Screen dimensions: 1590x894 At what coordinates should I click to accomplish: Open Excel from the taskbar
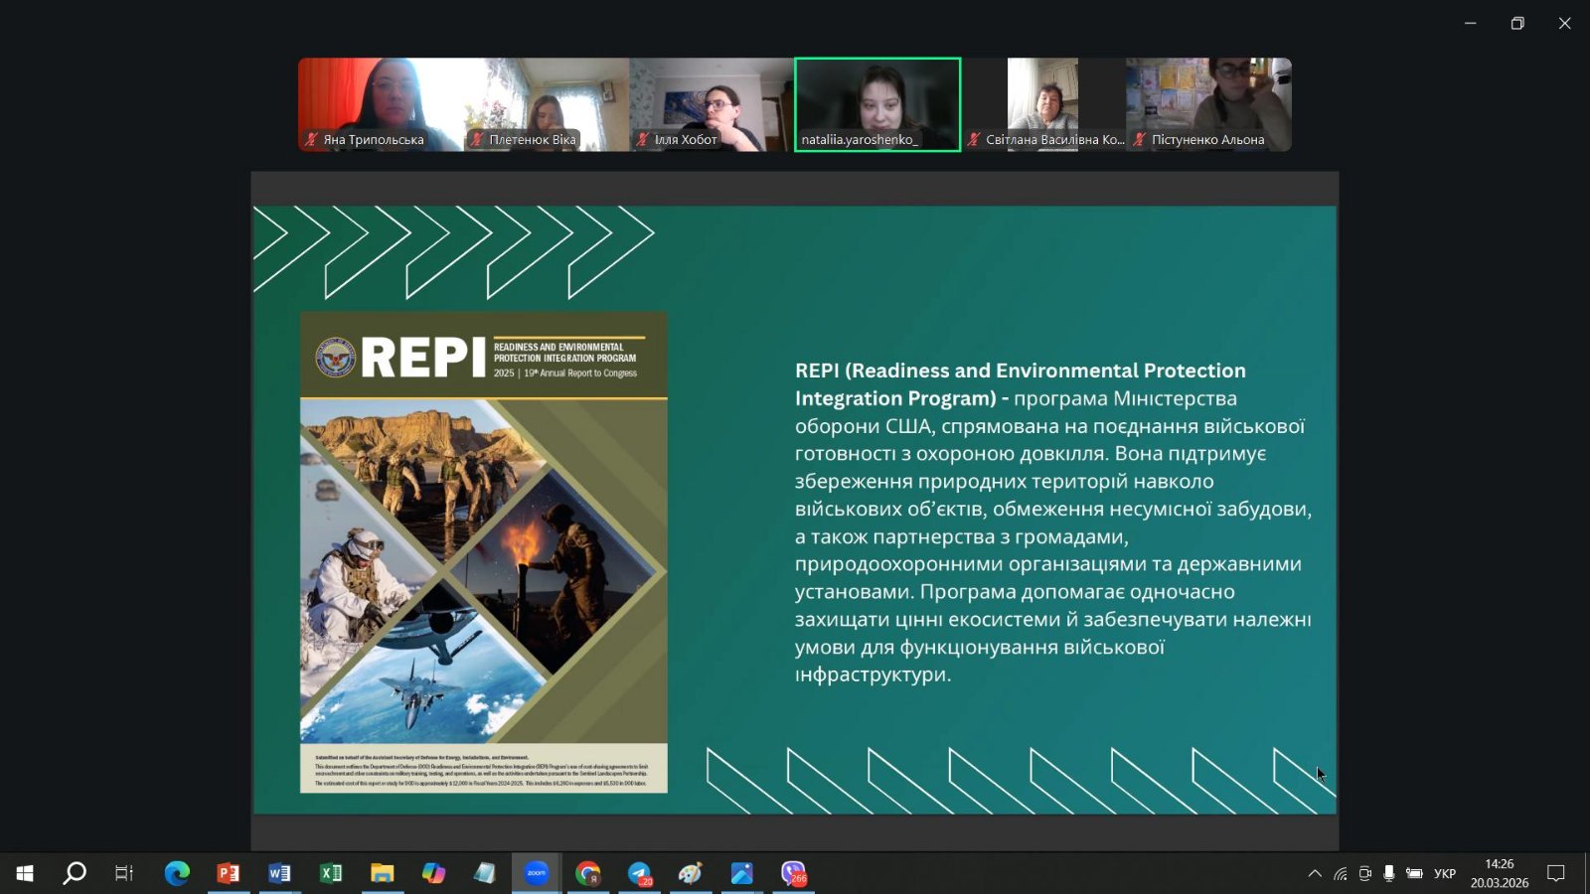(331, 873)
